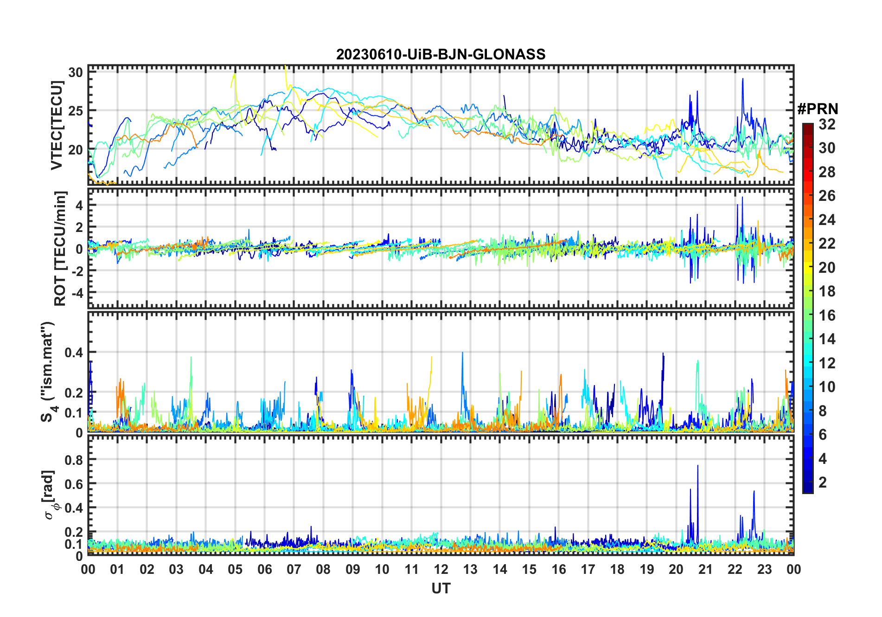882x617 pixels.
Task: Select the ROT [TECU/min] y-axis label
Action: point(60,248)
